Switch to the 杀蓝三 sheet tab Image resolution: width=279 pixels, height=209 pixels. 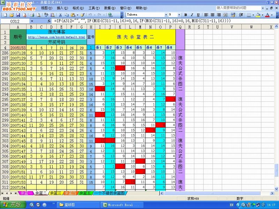[55, 193]
